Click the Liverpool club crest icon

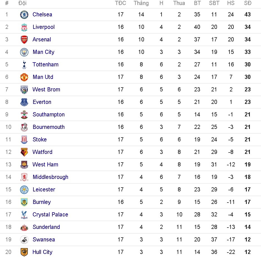coord(24,27)
